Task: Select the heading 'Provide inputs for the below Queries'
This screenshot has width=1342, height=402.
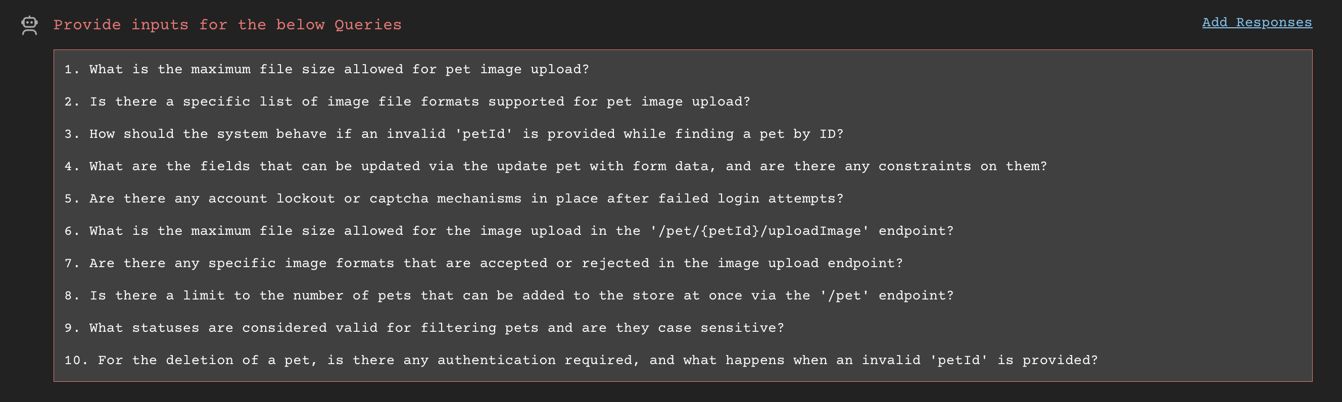Action: pyautogui.click(x=228, y=24)
